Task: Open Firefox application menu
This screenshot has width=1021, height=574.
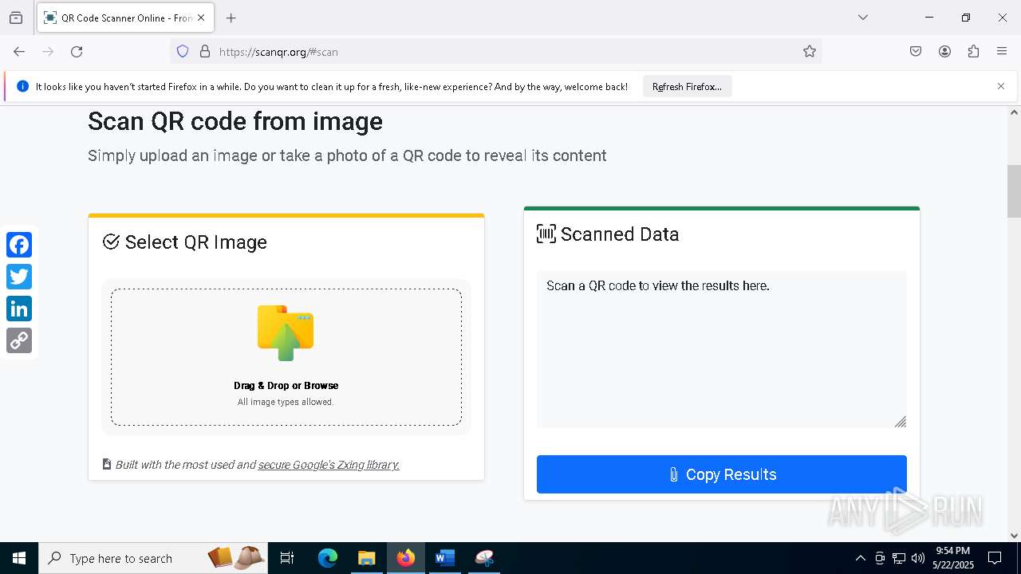Action: coord(1002,52)
